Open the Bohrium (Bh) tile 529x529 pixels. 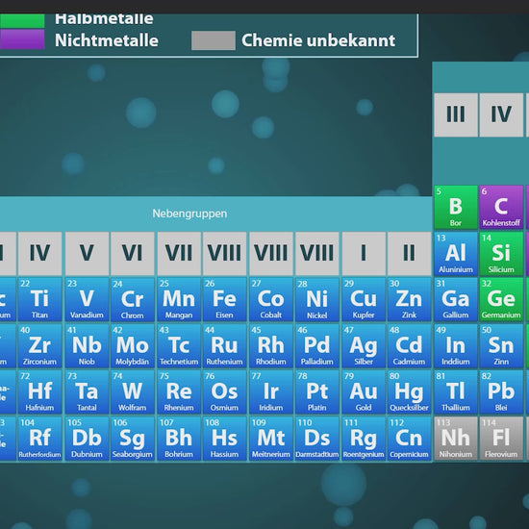(x=179, y=439)
